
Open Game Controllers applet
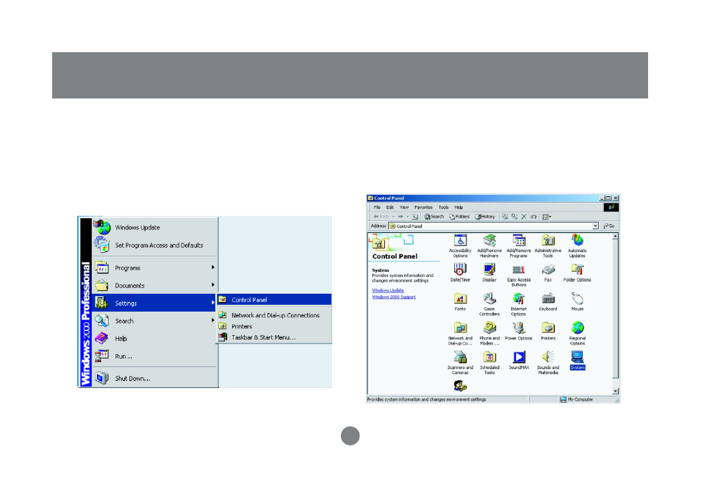coord(489,304)
